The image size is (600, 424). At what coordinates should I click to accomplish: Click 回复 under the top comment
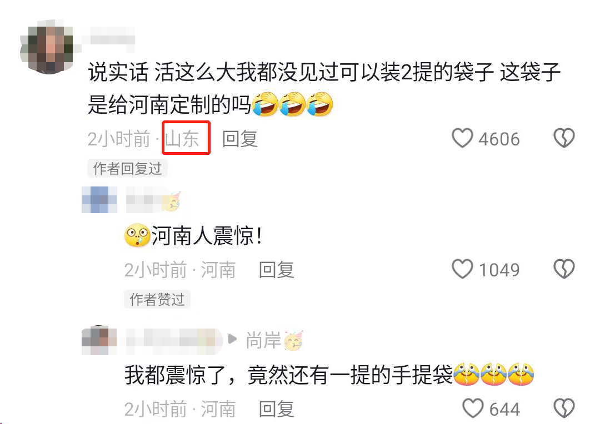(x=240, y=139)
